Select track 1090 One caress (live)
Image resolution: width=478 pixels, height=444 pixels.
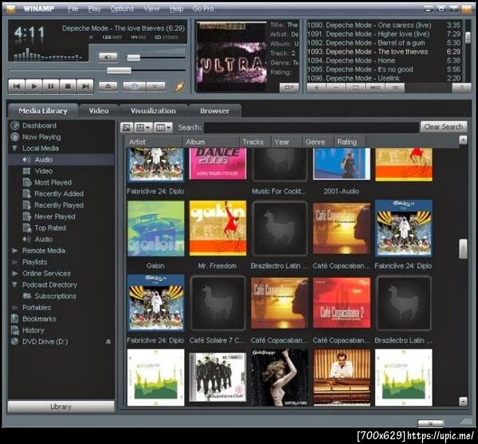(384, 25)
